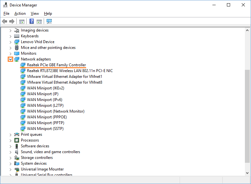Screen dimensions: 251x184
Task: Click the scrollbar down arrow
Action: tap(247, 173)
